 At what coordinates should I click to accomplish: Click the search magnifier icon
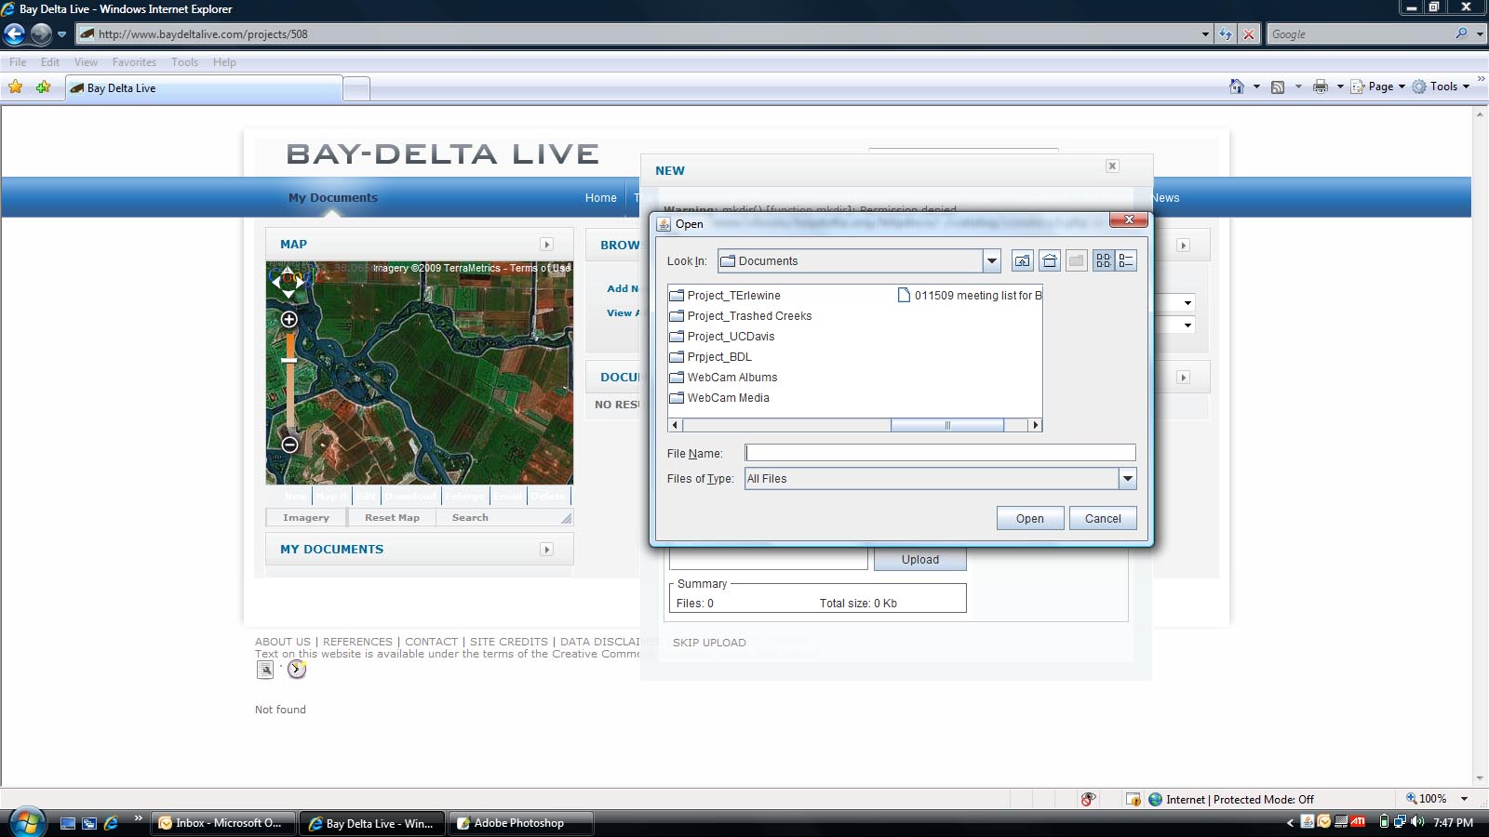point(1462,34)
